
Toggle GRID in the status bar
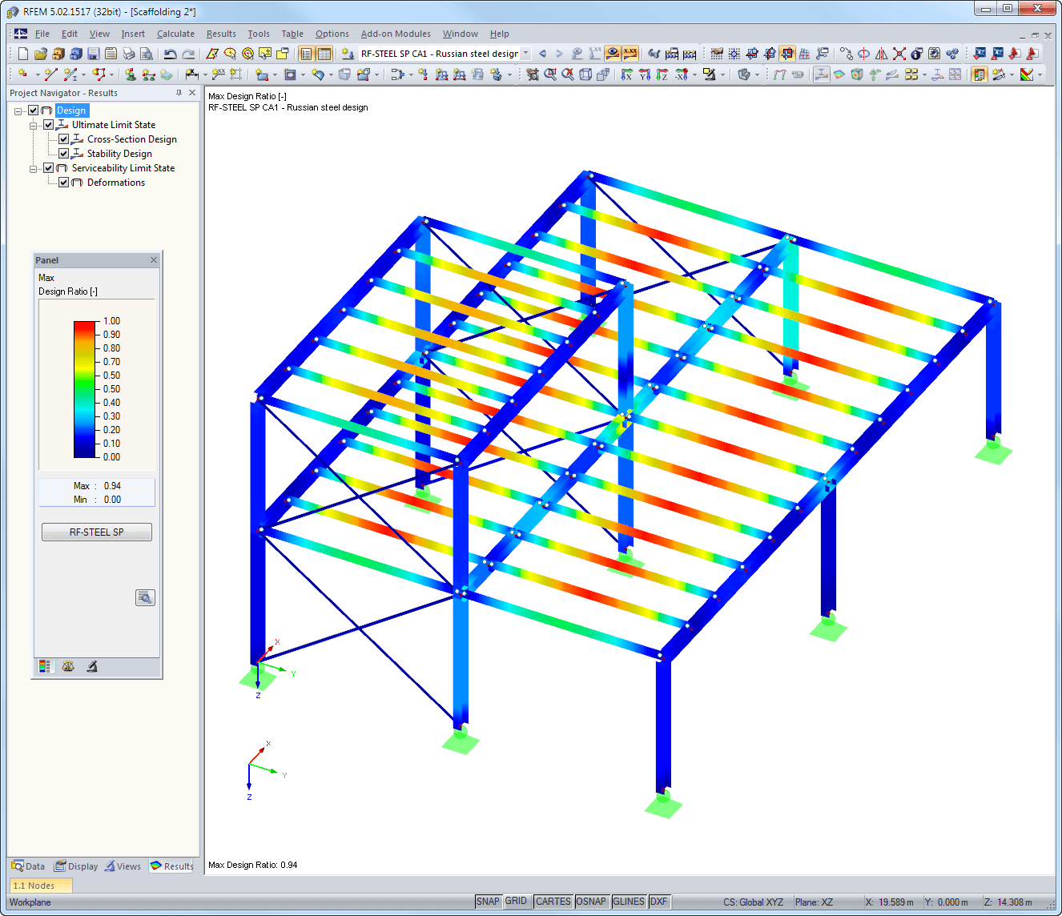pos(516,902)
